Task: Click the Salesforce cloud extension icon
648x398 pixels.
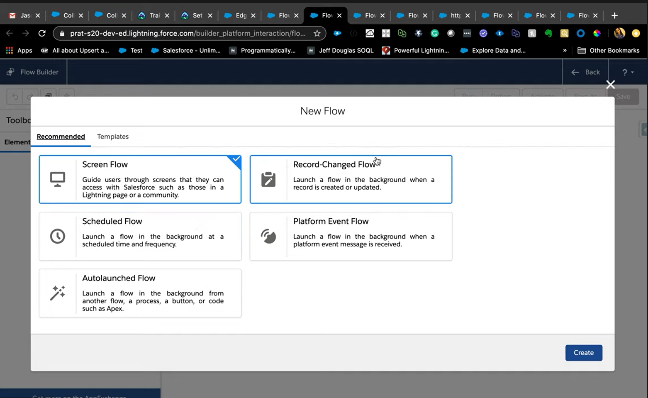Action: (337, 33)
